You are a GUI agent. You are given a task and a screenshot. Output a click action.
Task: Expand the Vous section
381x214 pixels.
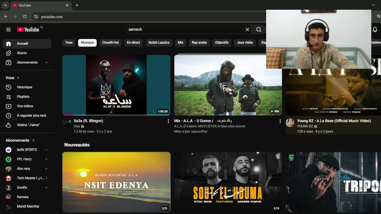tap(12, 78)
